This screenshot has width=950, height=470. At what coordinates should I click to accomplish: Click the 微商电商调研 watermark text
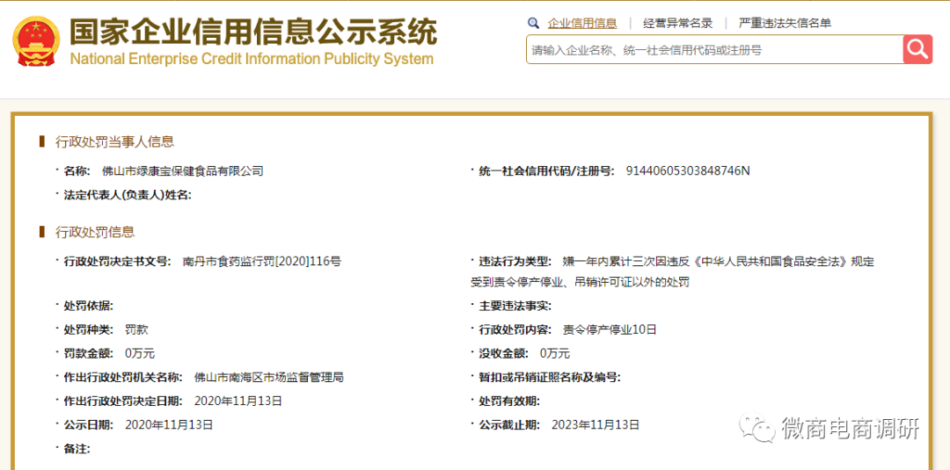pyautogui.click(x=850, y=429)
